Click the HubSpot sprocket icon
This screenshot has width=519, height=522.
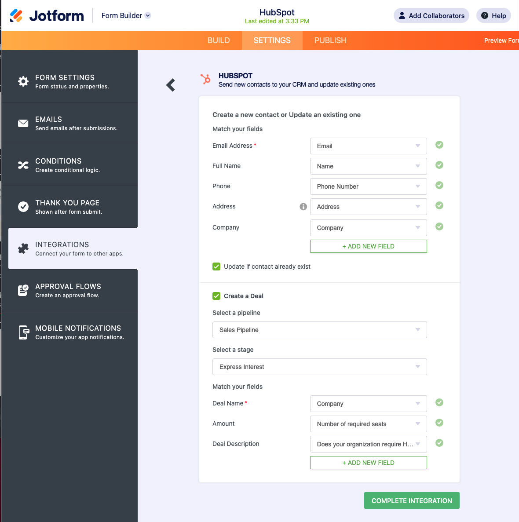pos(205,79)
